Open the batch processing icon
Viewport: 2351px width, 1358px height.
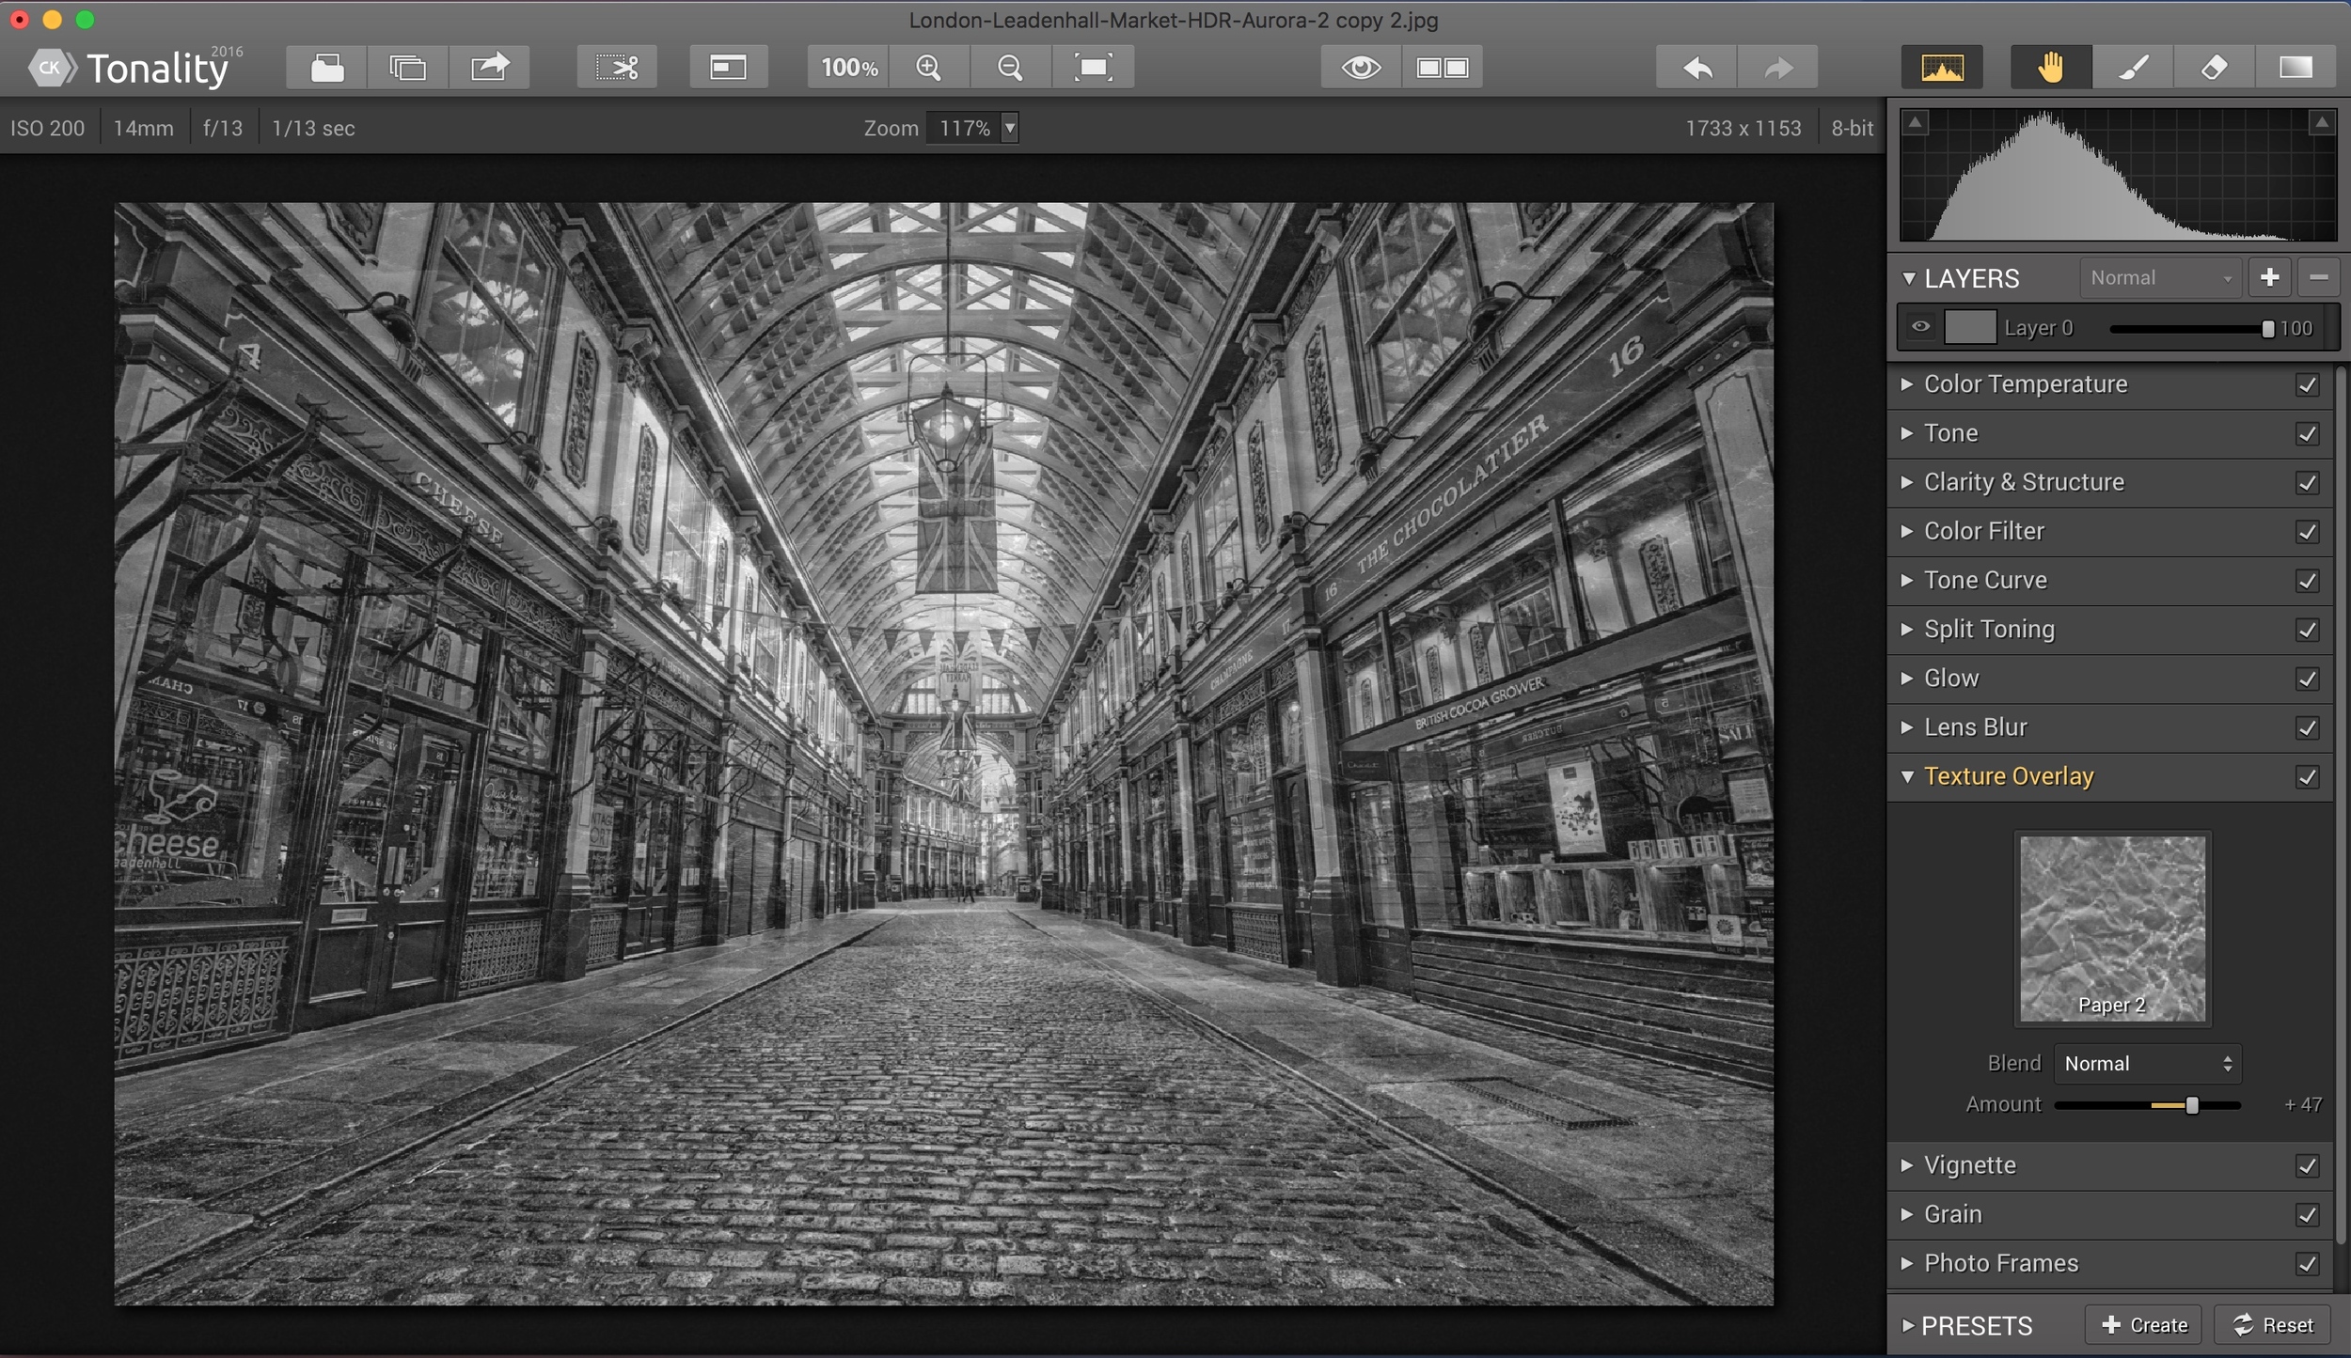[x=407, y=68]
